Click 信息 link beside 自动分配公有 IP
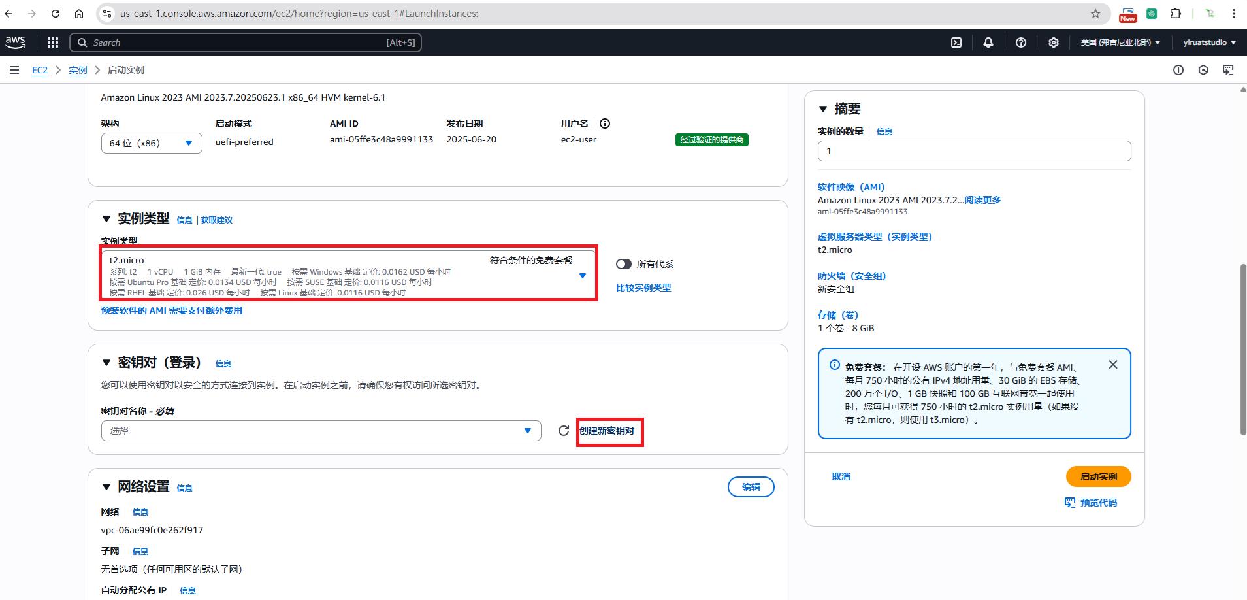This screenshot has width=1247, height=600. [x=187, y=591]
